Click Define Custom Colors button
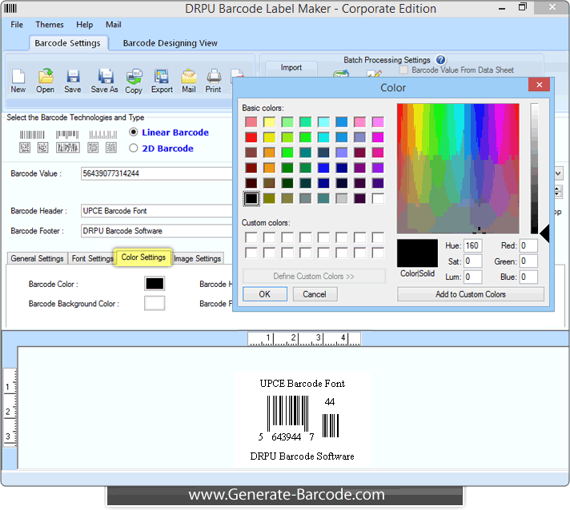 click(314, 277)
